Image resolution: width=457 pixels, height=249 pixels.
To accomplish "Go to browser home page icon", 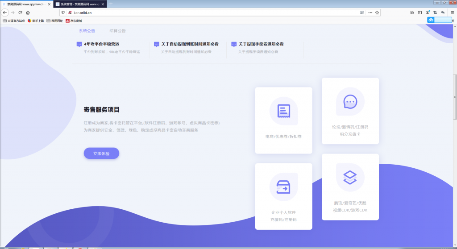I will (28, 12).
